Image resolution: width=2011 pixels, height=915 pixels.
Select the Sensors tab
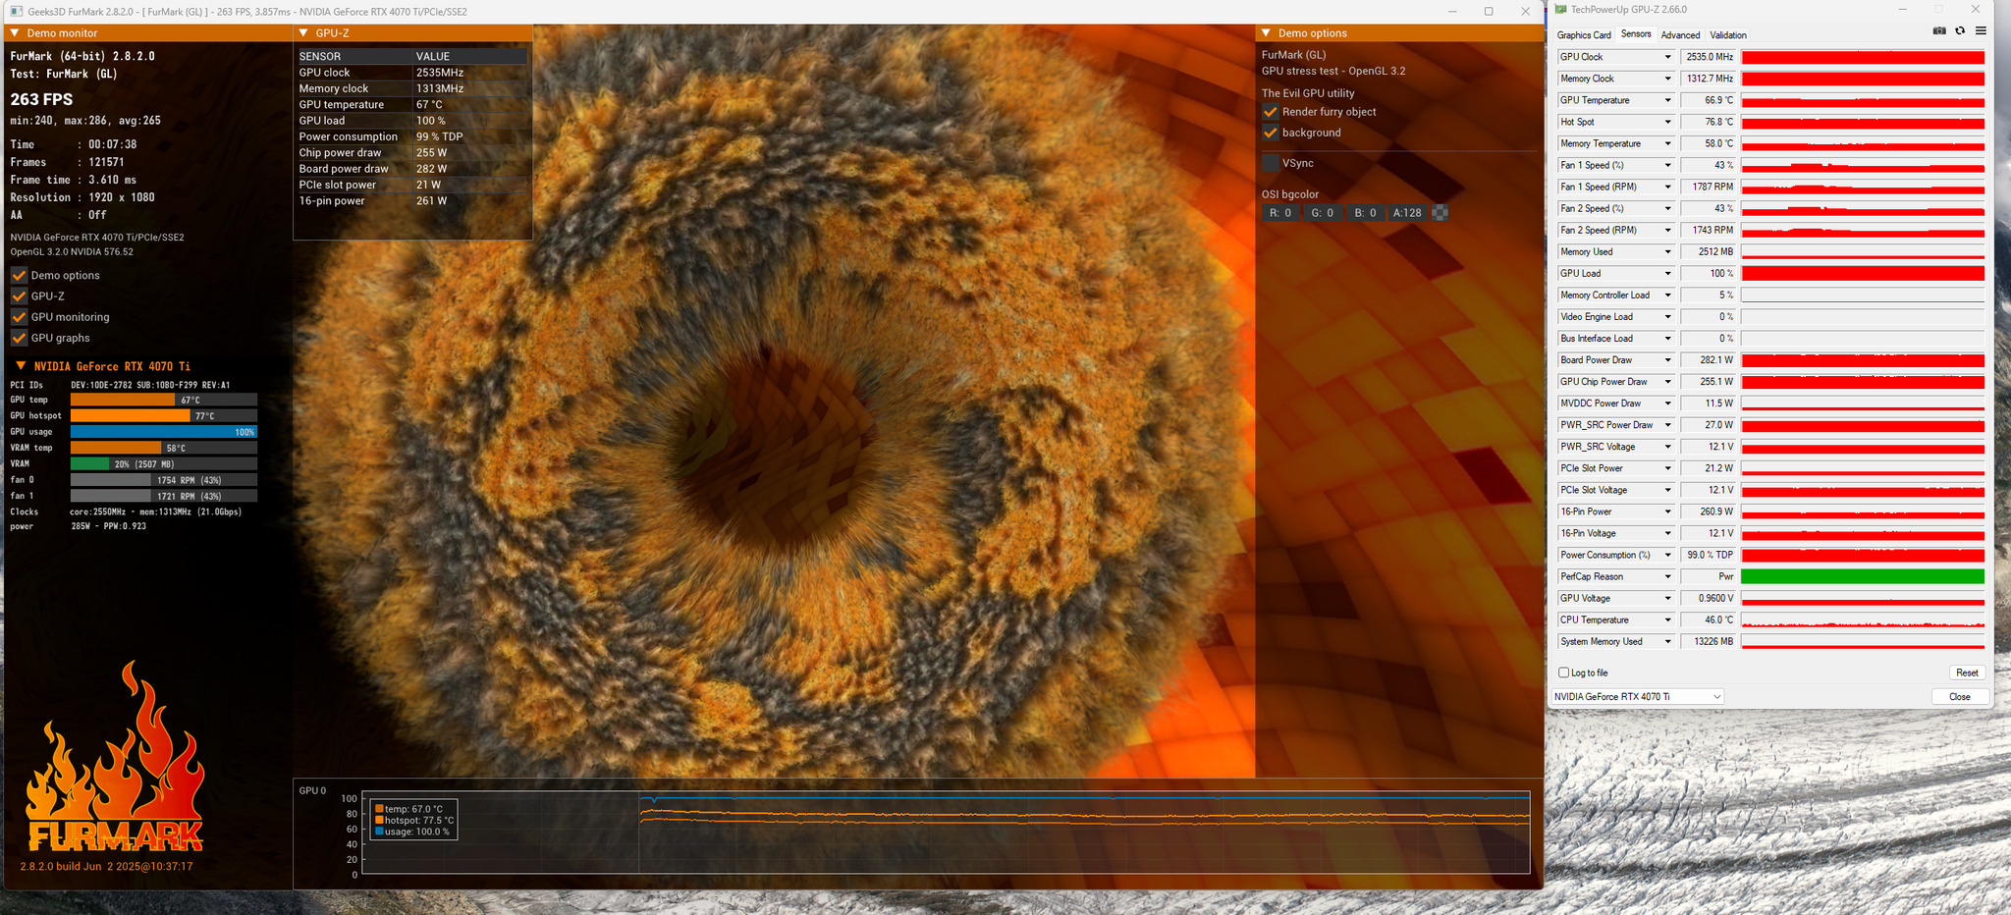coord(1636,34)
